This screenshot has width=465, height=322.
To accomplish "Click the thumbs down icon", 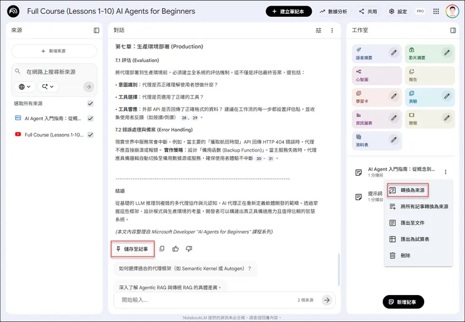I will click(x=189, y=248).
